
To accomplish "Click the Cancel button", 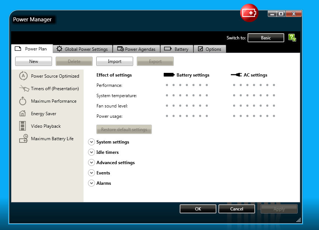I will (x=237, y=209).
